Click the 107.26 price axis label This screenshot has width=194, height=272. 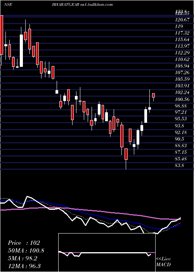(182, 73)
